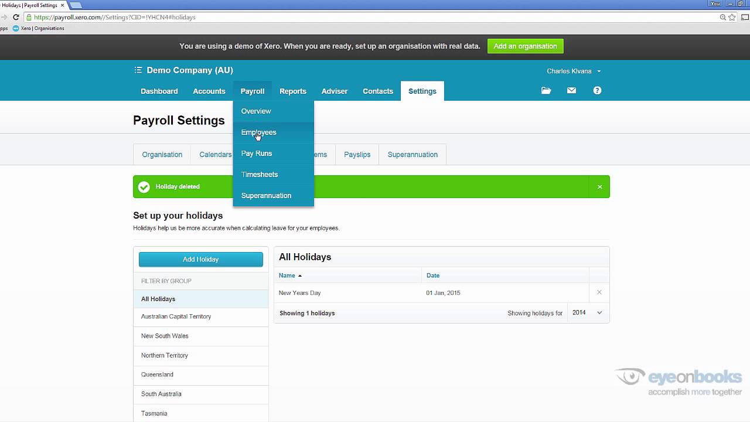Viewport: 750px width, 422px height.
Task: Open the Settings nav tab
Action: pos(422,91)
